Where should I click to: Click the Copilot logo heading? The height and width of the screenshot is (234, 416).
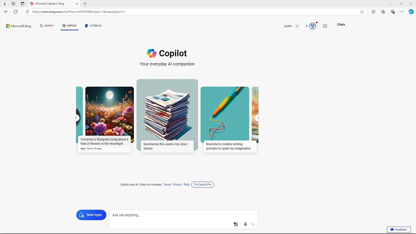[x=167, y=53]
